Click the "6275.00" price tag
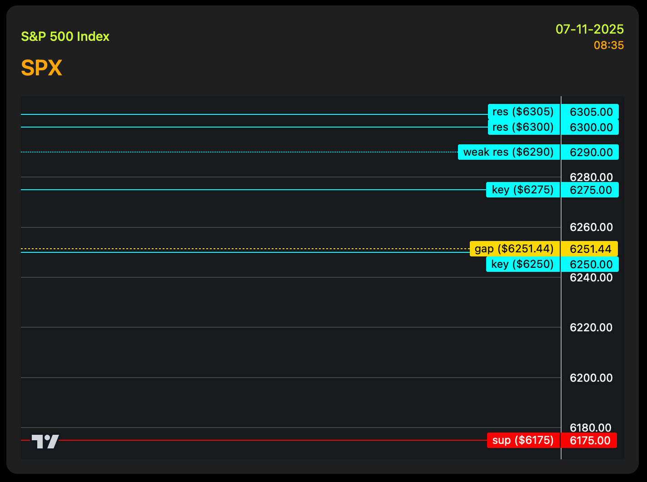 pos(590,190)
